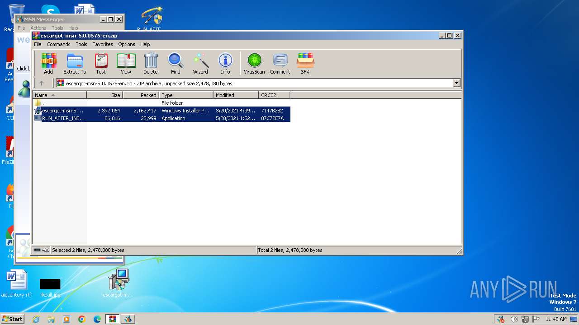Select the RUN_AFTER_INS... application row
This screenshot has height=325, width=579.
pyautogui.click(x=161, y=118)
